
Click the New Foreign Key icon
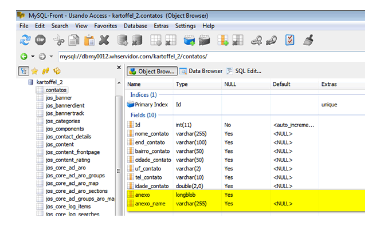256,40
